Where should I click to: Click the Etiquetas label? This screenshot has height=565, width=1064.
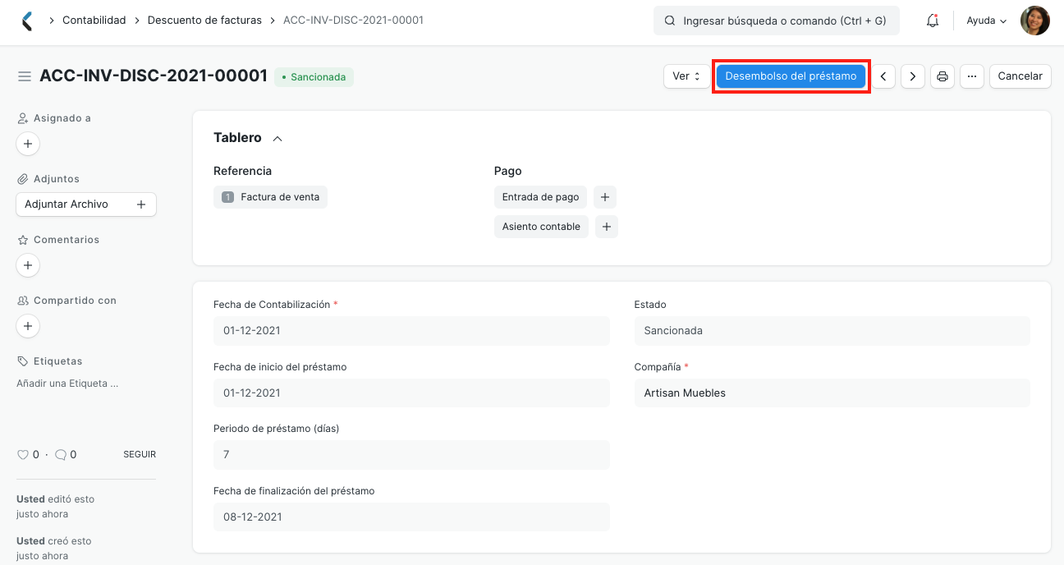click(x=57, y=361)
